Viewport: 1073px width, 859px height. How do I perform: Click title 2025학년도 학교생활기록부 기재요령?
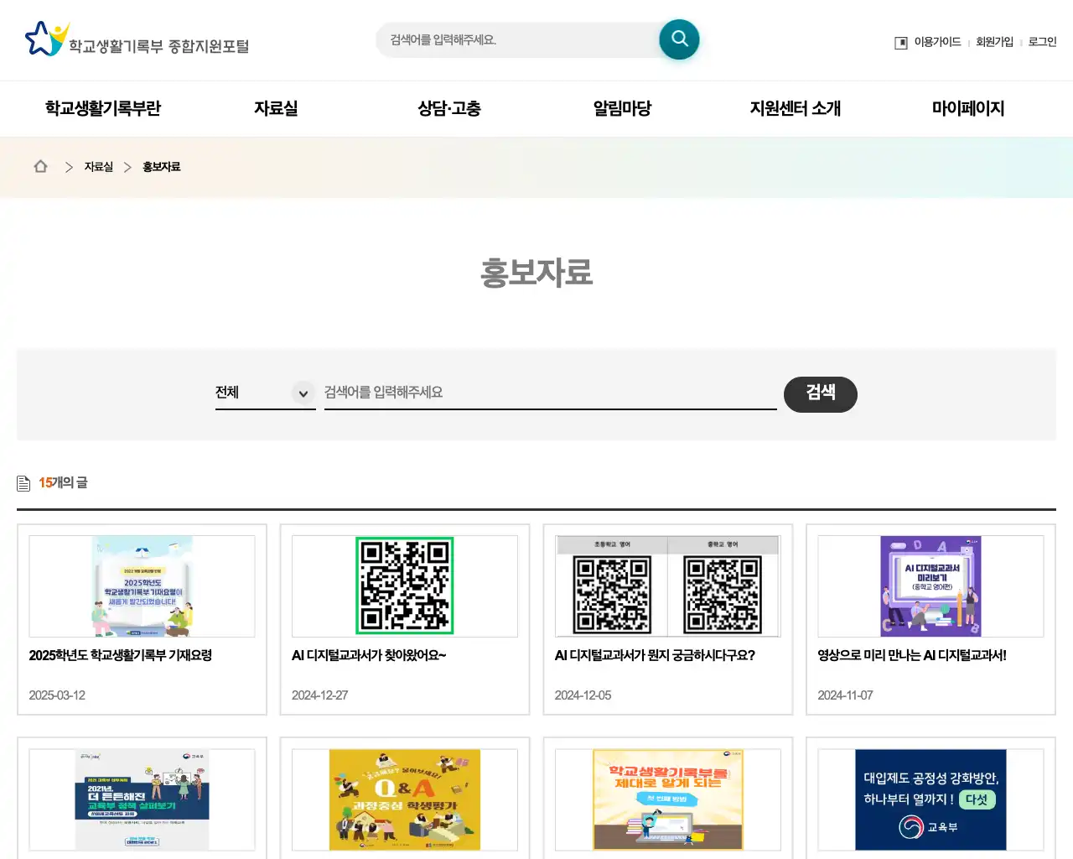tap(120, 656)
